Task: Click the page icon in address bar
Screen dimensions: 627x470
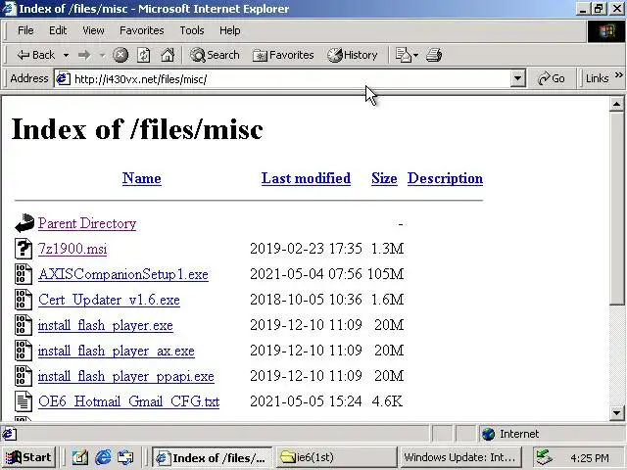Action: pos(63,78)
